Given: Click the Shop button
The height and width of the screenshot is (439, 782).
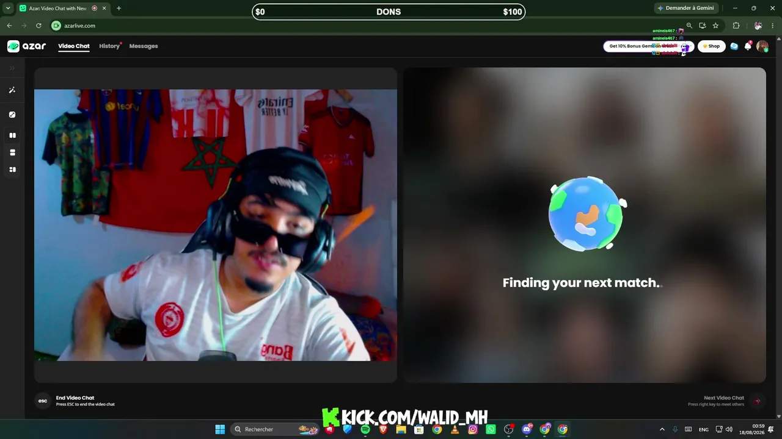Looking at the screenshot, I should pyautogui.click(x=711, y=46).
